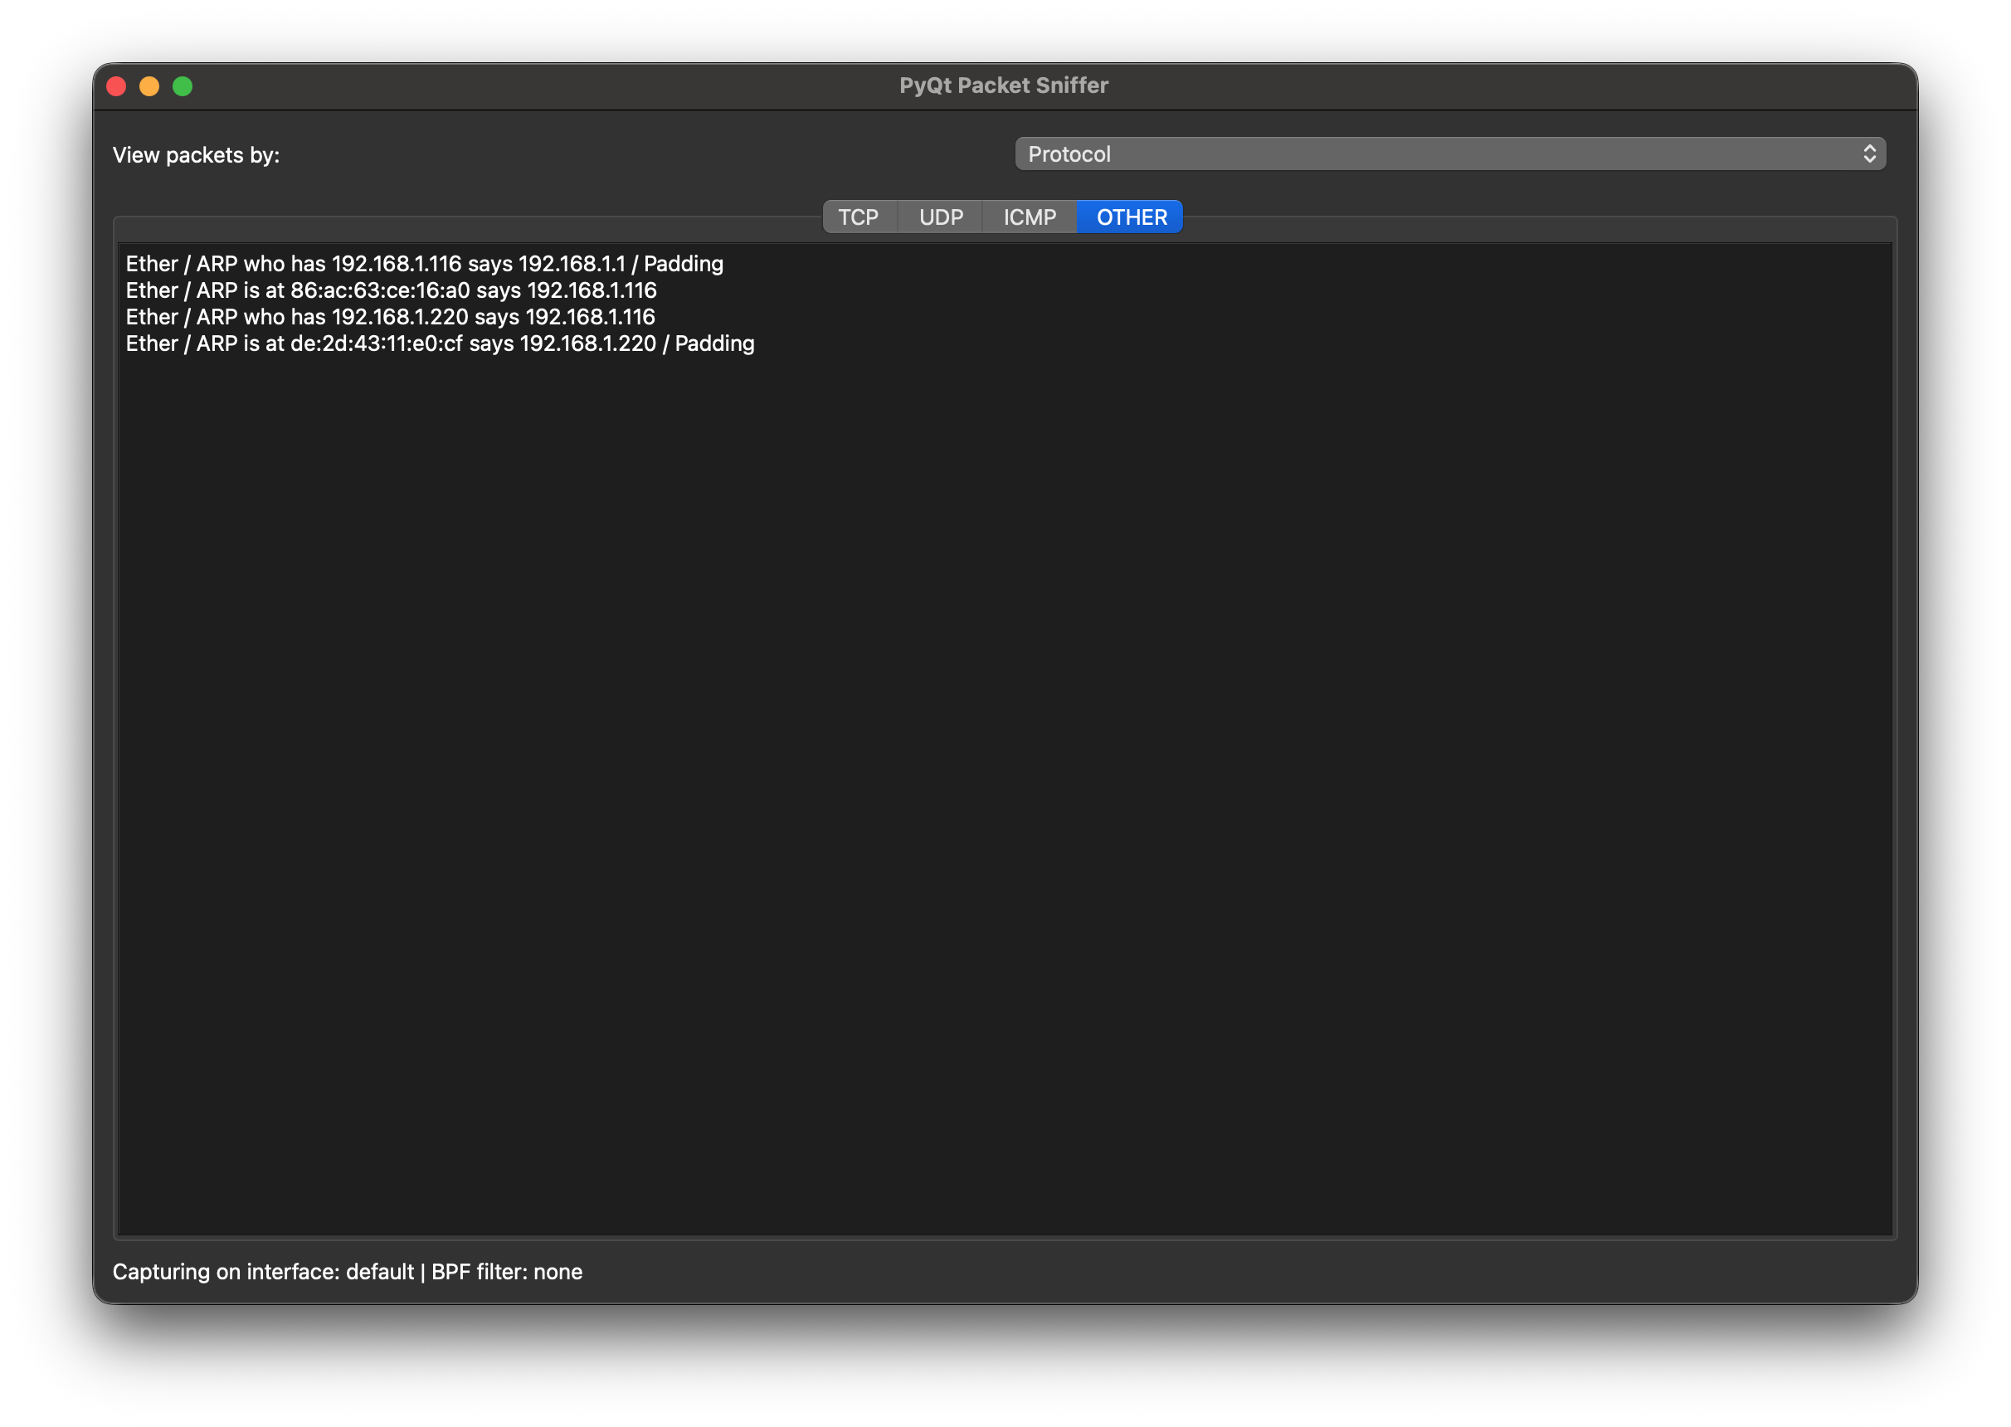The width and height of the screenshot is (2011, 1427).
Task: Click the green zoom window button
Action: tap(183, 86)
